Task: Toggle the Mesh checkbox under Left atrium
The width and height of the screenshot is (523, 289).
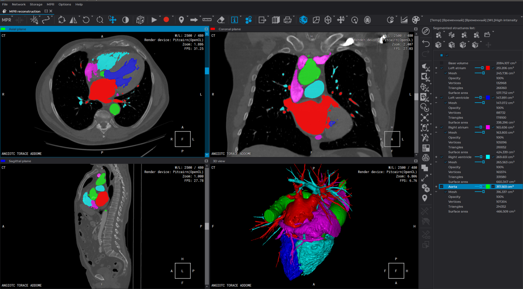Action: tap(446, 73)
